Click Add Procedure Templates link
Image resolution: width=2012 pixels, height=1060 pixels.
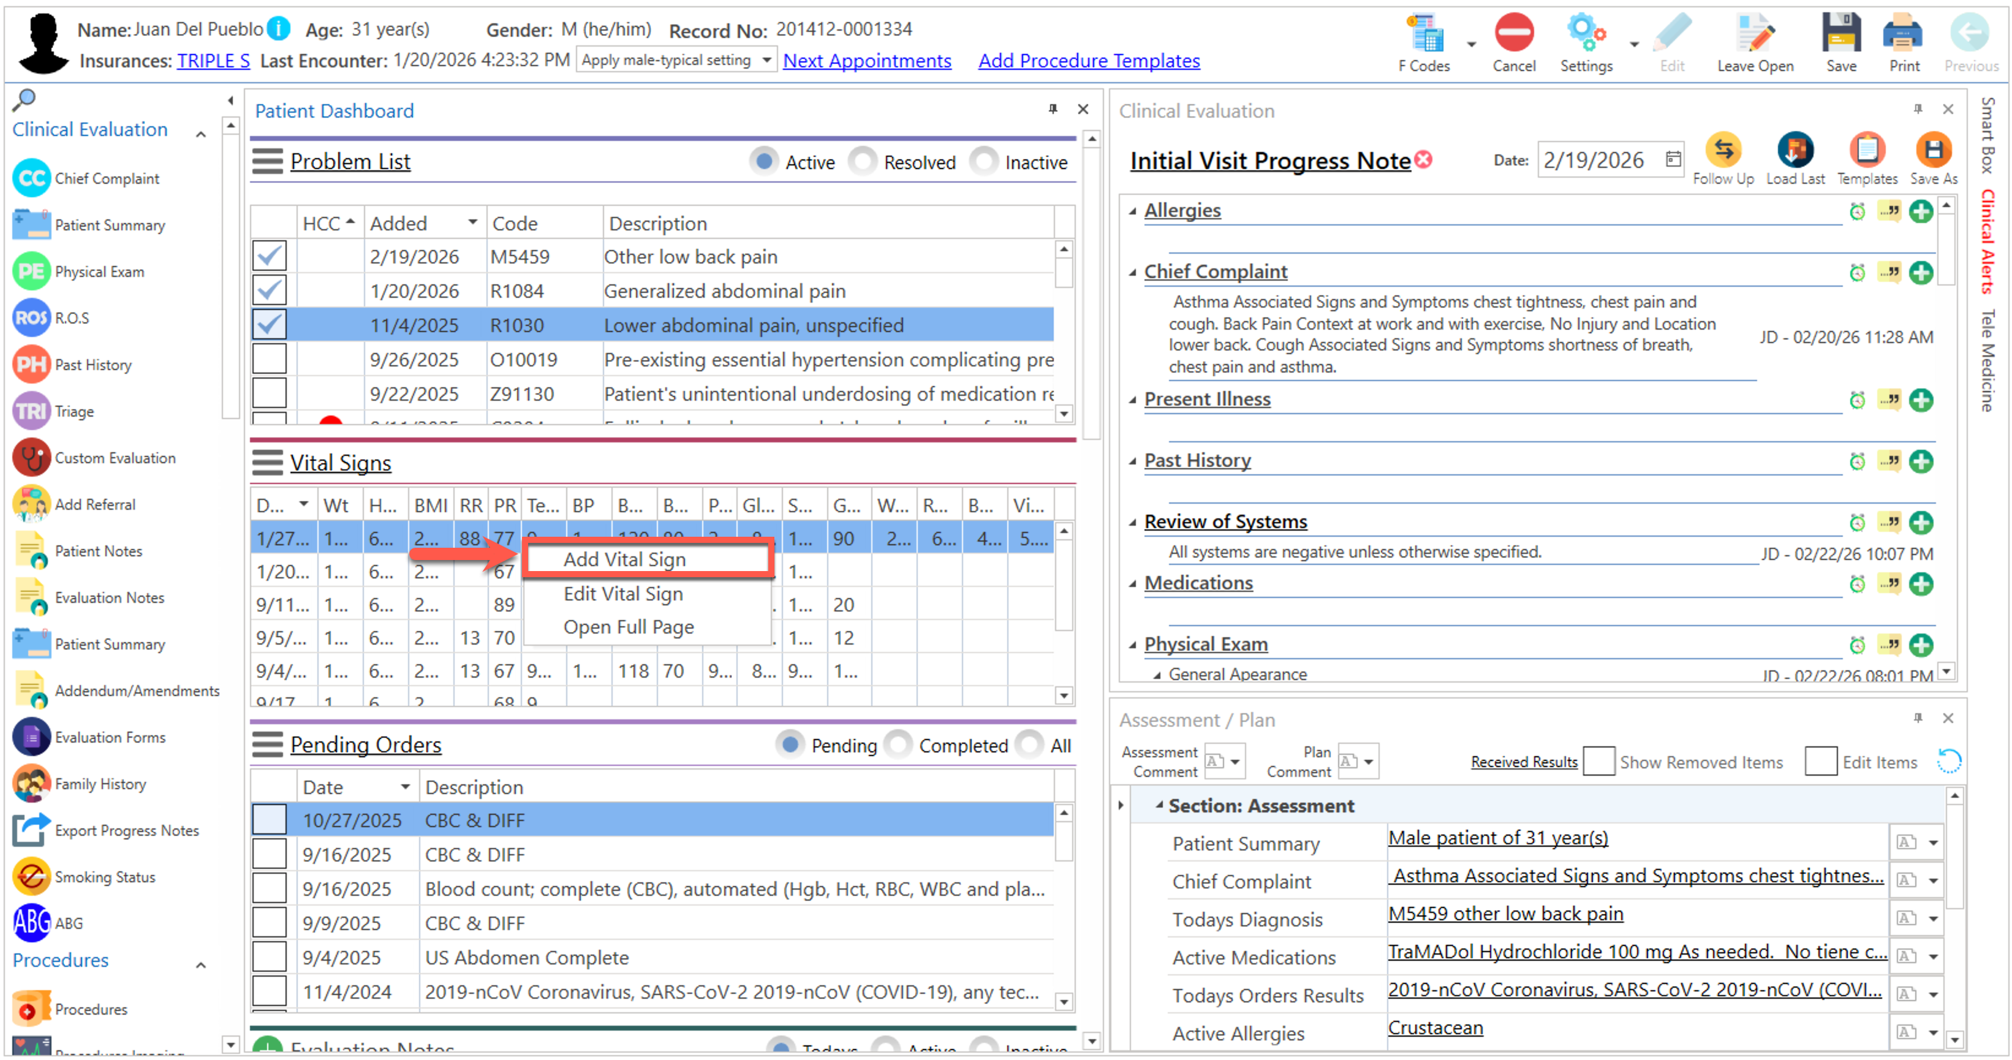click(x=1088, y=61)
